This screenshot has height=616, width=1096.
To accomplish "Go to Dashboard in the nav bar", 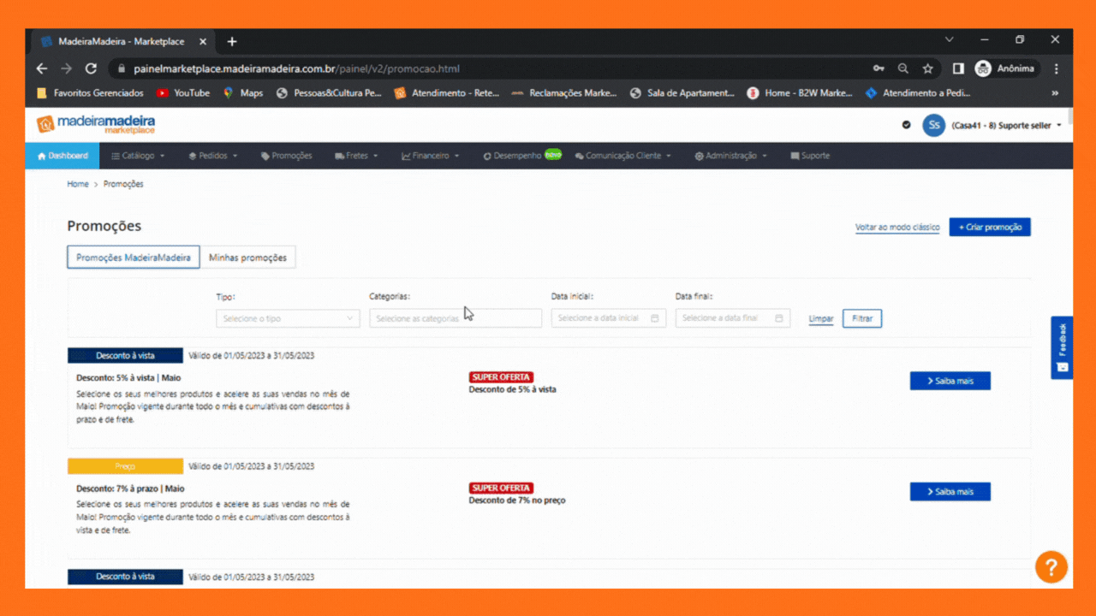I will pyautogui.click(x=63, y=156).
